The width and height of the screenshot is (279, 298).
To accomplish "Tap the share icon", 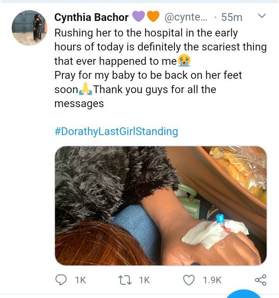I will pyautogui.click(x=261, y=280).
